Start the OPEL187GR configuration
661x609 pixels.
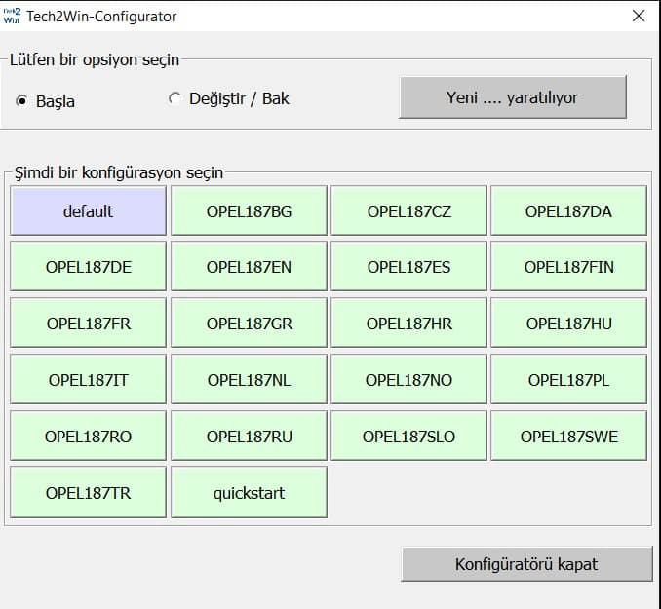[x=249, y=323]
